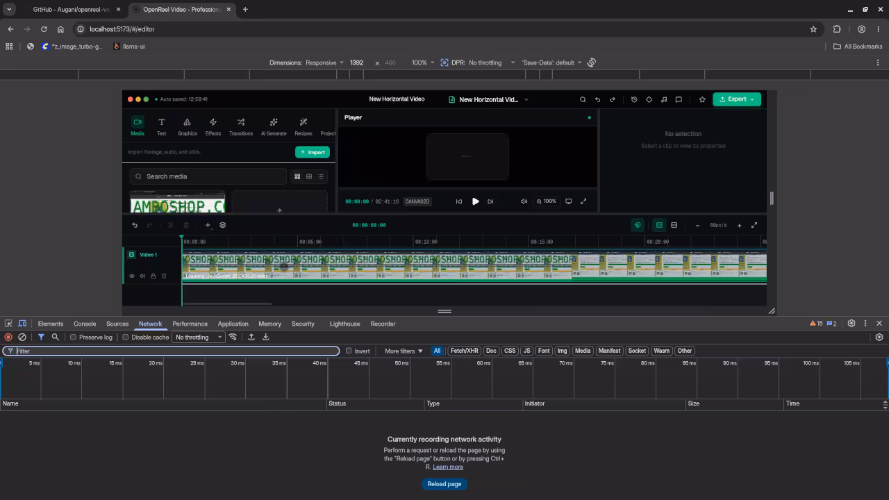This screenshot has width=889, height=500.
Task: Play the video in Player
Action: coord(475,201)
